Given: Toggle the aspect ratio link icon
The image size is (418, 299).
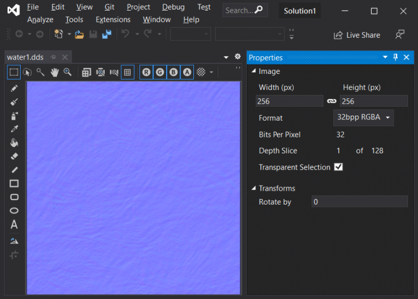Looking at the screenshot, I should click(x=332, y=101).
